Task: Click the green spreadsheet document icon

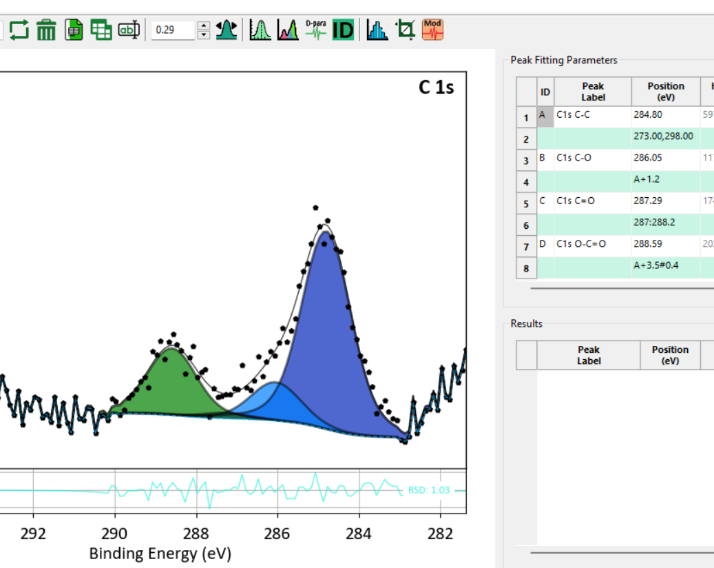Action: [73, 30]
